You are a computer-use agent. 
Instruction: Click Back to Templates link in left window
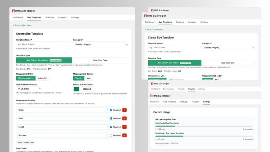22,25
